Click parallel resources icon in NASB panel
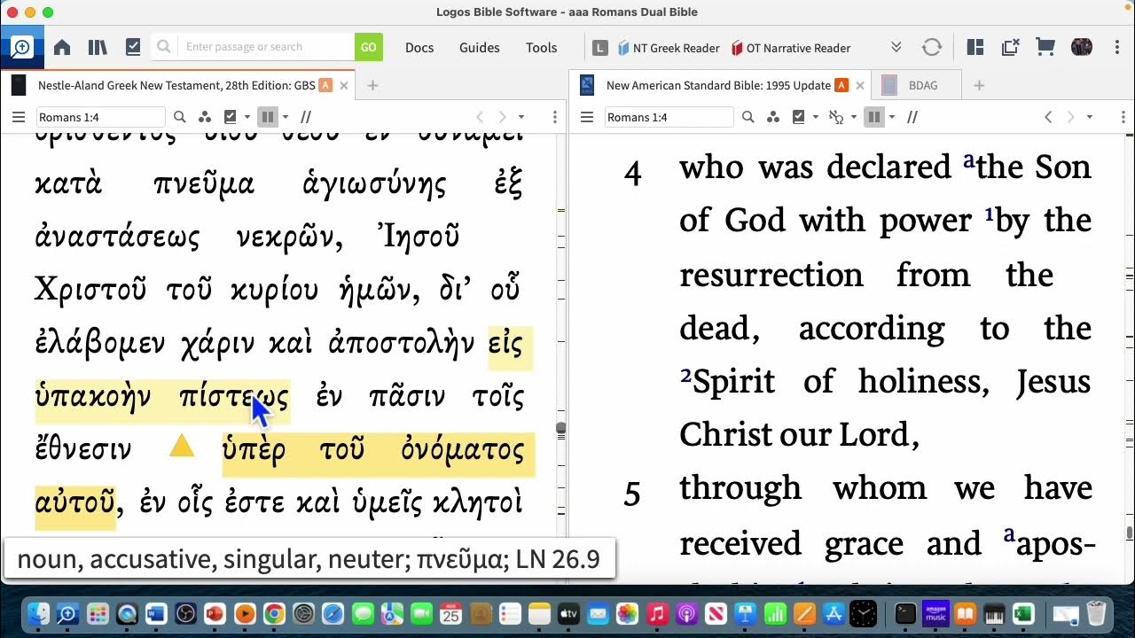 912,117
